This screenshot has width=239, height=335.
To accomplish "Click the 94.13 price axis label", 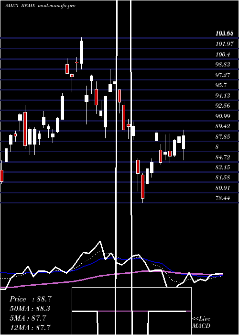I will pos(223,95).
